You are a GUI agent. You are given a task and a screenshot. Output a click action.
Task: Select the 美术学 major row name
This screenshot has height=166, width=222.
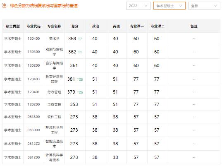click(55, 38)
